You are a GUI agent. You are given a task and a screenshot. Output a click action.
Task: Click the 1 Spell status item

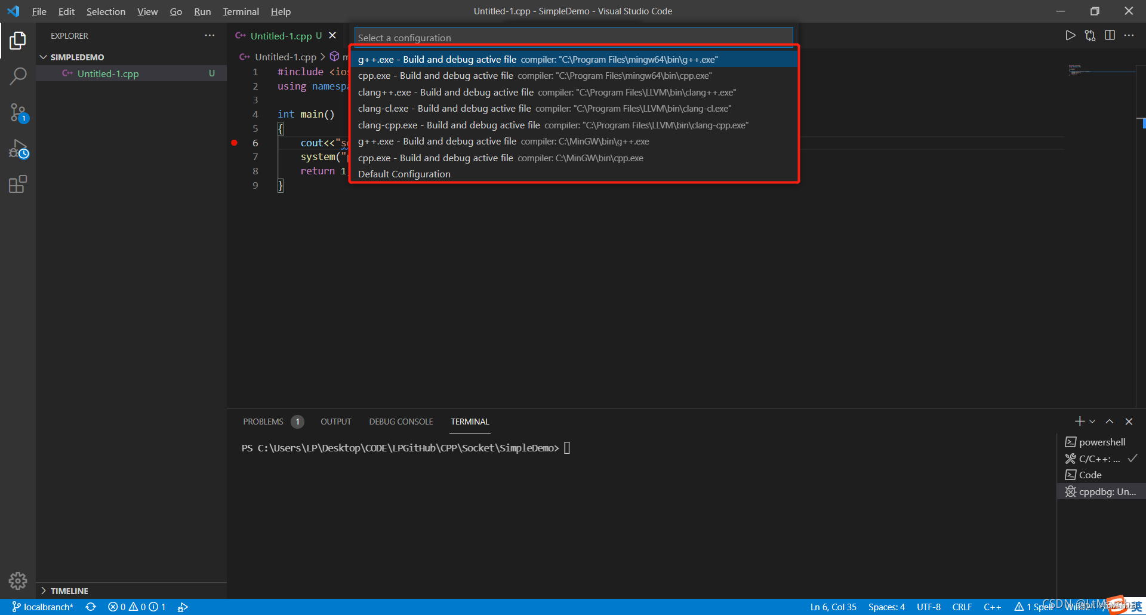pyautogui.click(x=1033, y=607)
